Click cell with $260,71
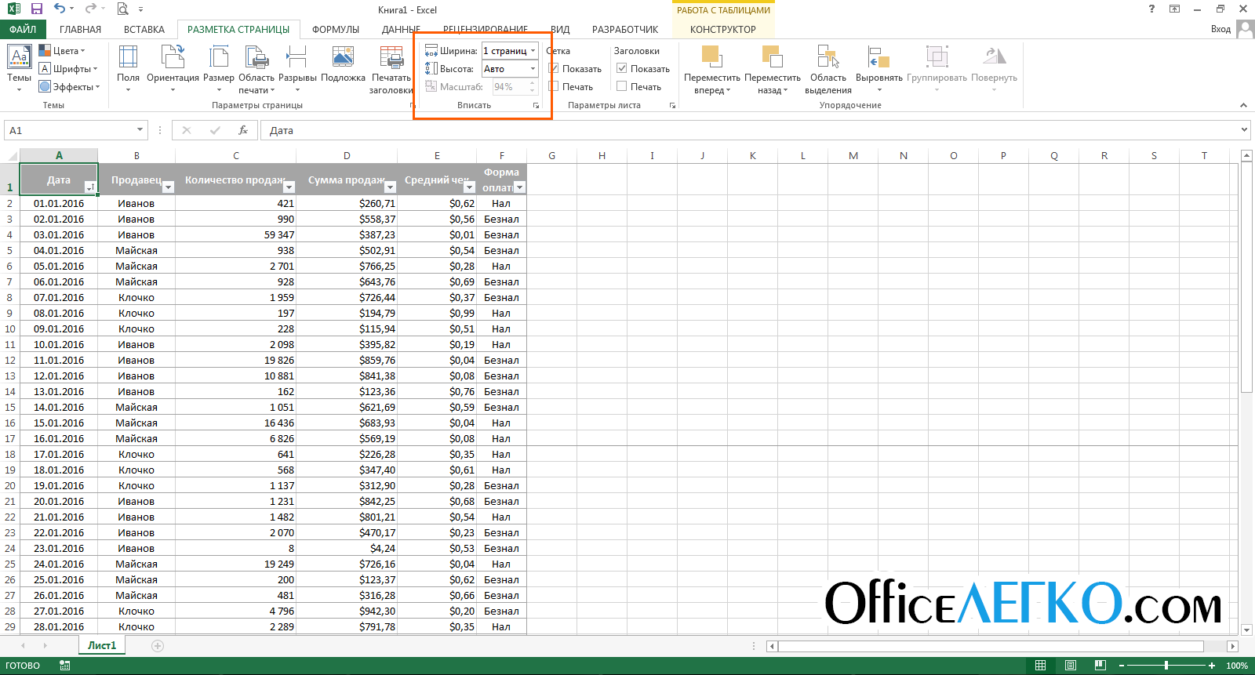Image resolution: width=1255 pixels, height=675 pixels. click(347, 203)
